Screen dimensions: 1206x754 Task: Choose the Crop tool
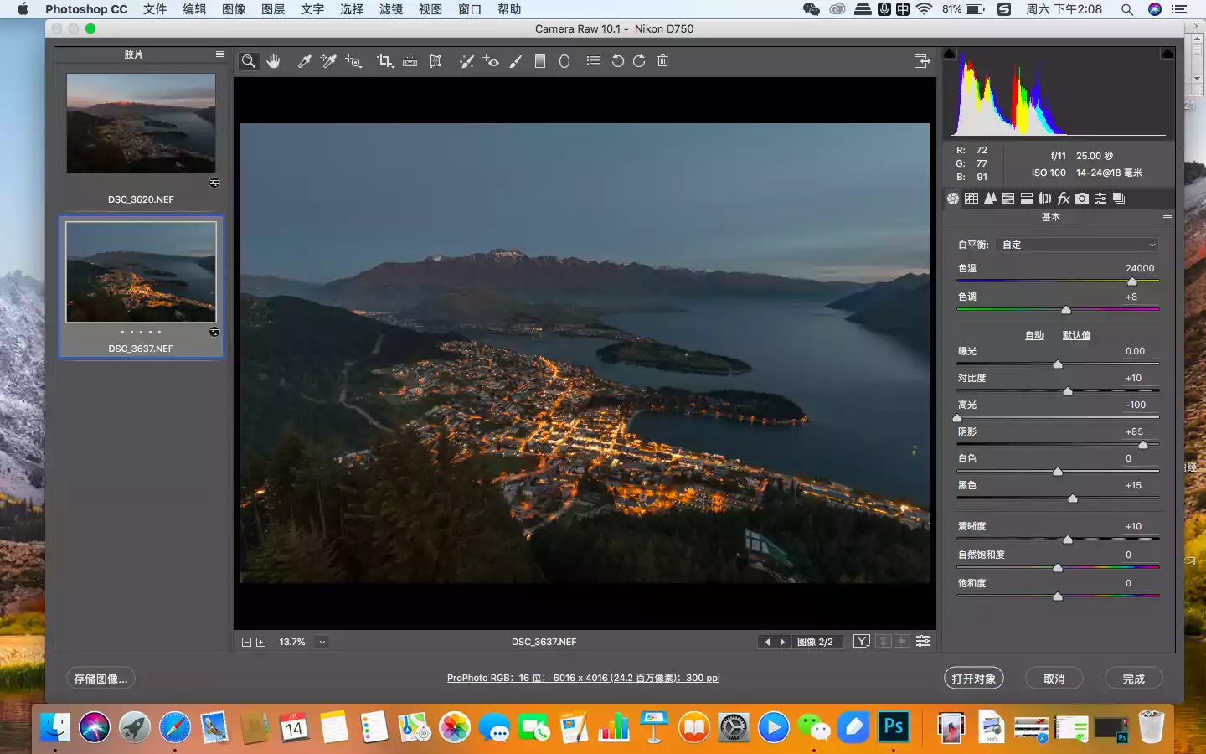[x=384, y=61]
